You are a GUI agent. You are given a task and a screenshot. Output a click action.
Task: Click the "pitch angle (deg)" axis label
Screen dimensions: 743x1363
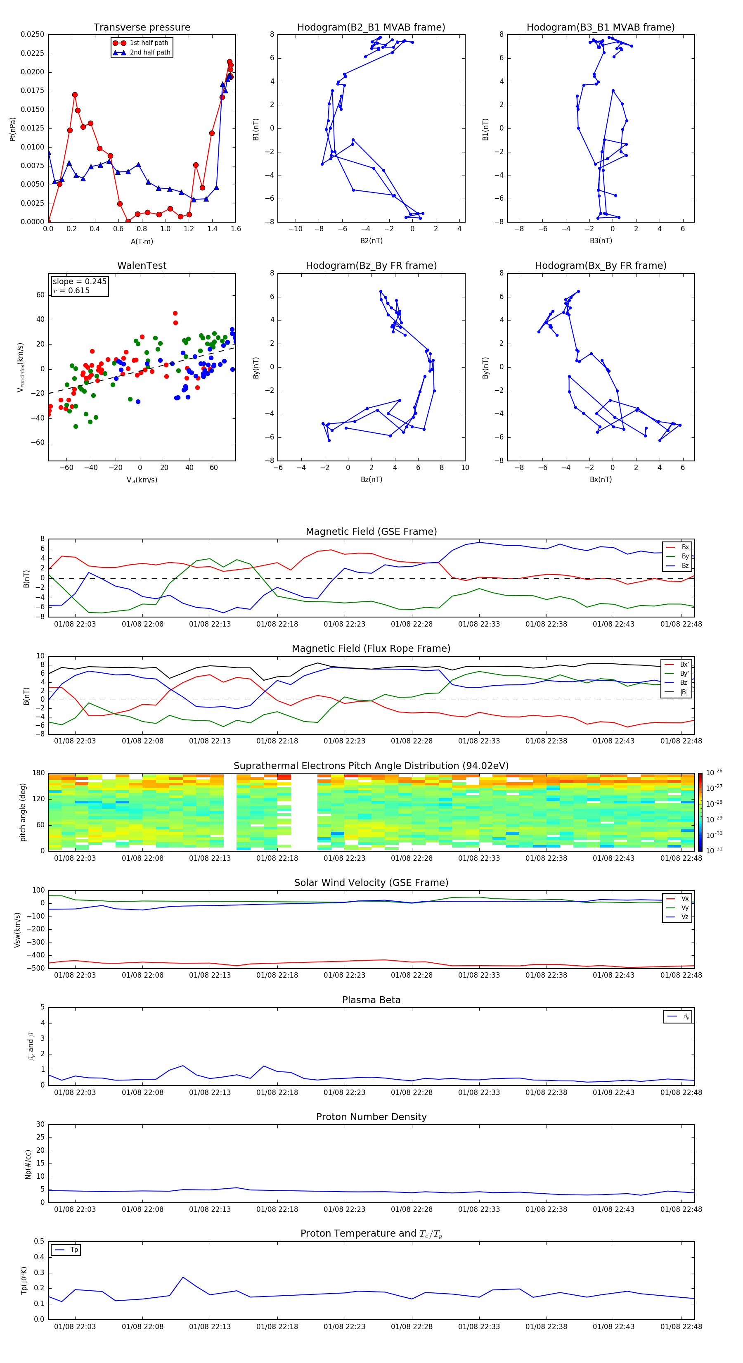23,812
